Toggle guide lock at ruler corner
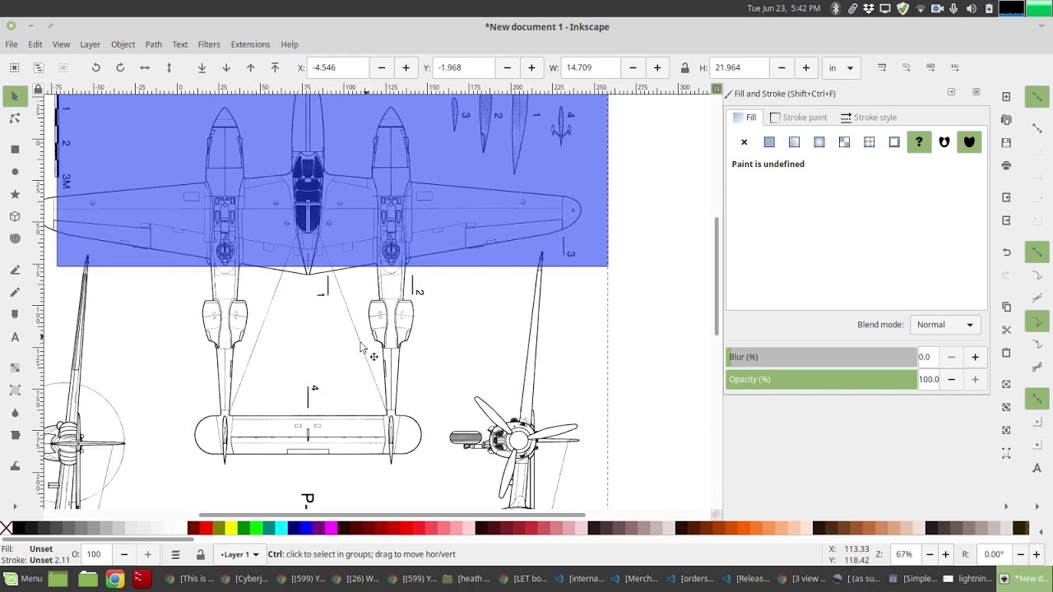The image size is (1053, 592). tap(38, 88)
